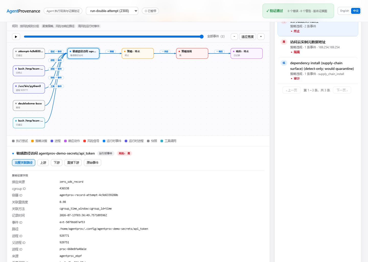The height and width of the screenshot is (262, 368).
Task: Expand the 终止 action disclosure triangle
Action: pos(292,31)
